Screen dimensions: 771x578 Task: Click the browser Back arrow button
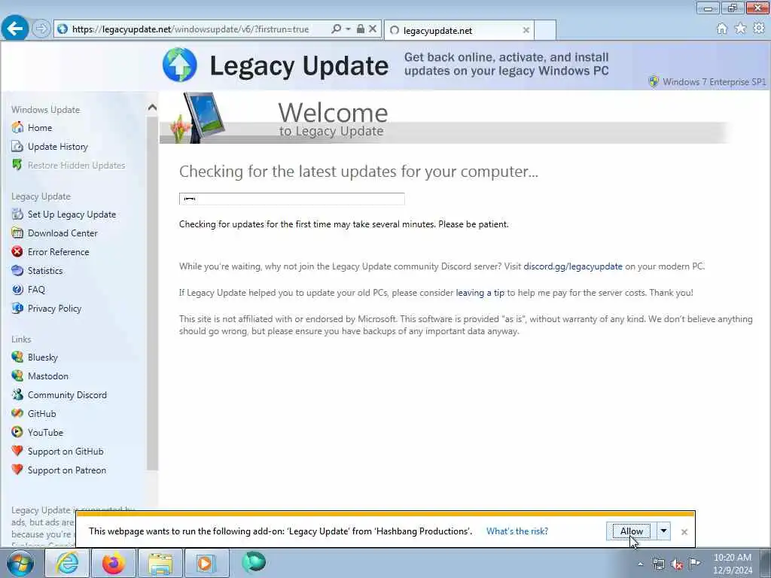[x=15, y=28]
